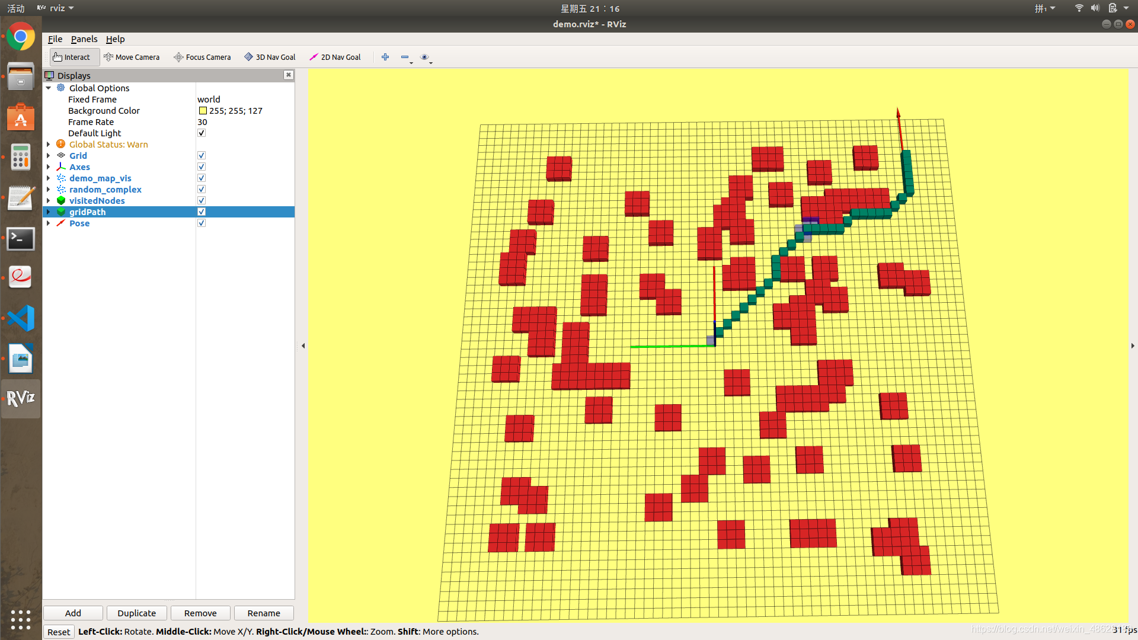Pick the 2D Nav Goal tool
Screen dimensions: 1138x640
[x=335, y=57]
